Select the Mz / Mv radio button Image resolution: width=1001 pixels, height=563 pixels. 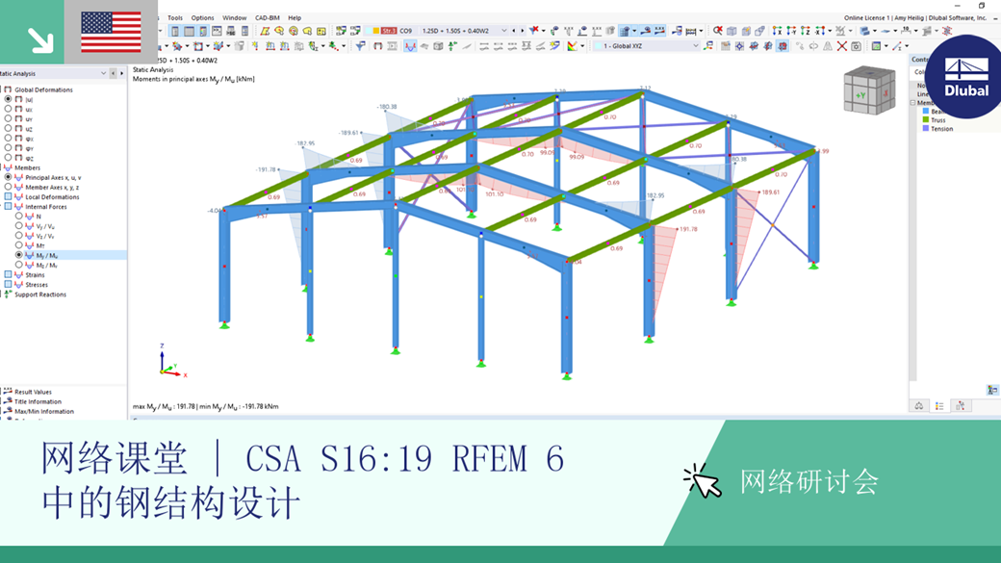(x=19, y=265)
